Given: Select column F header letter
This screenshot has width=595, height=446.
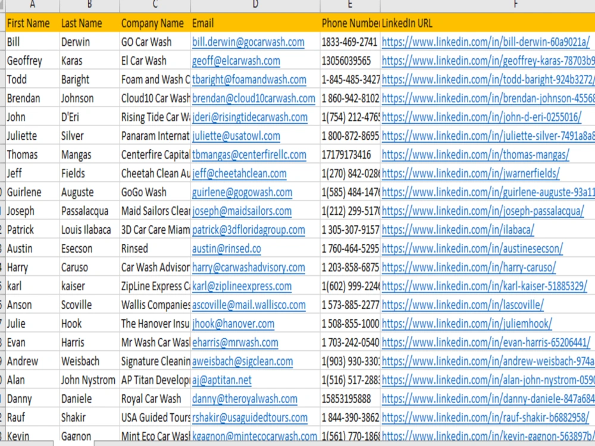Looking at the screenshot, I should point(515,5).
